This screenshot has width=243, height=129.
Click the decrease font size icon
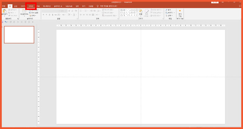[72, 11]
